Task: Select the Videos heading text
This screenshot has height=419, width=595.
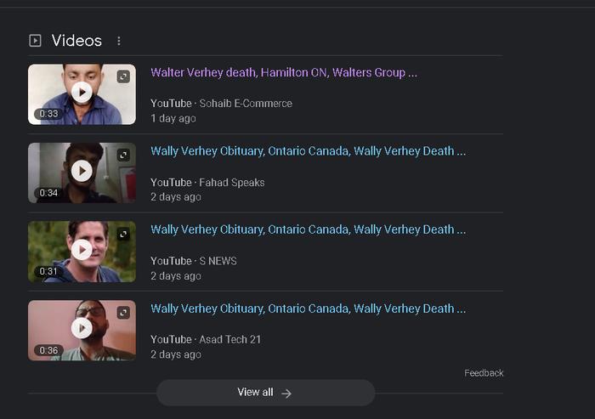Action: pos(76,41)
